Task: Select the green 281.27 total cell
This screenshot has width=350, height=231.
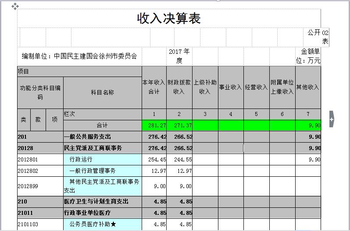Action: click(x=154, y=126)
